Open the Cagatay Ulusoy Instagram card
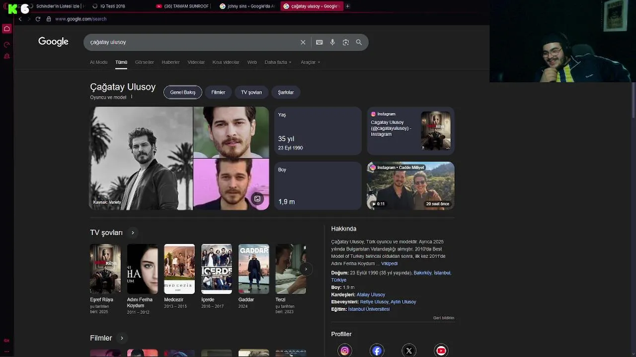Image resolution: width=636 pixels, height=357 pixels. (x=410, y=131)
